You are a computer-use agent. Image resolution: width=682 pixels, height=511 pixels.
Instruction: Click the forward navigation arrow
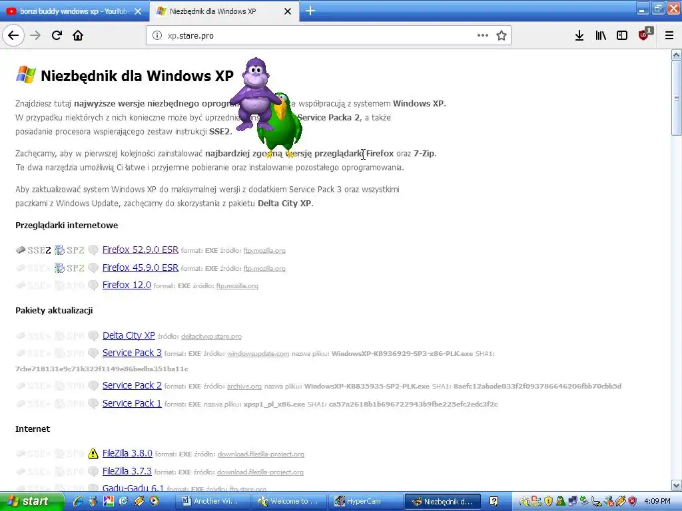pos(35,36)
